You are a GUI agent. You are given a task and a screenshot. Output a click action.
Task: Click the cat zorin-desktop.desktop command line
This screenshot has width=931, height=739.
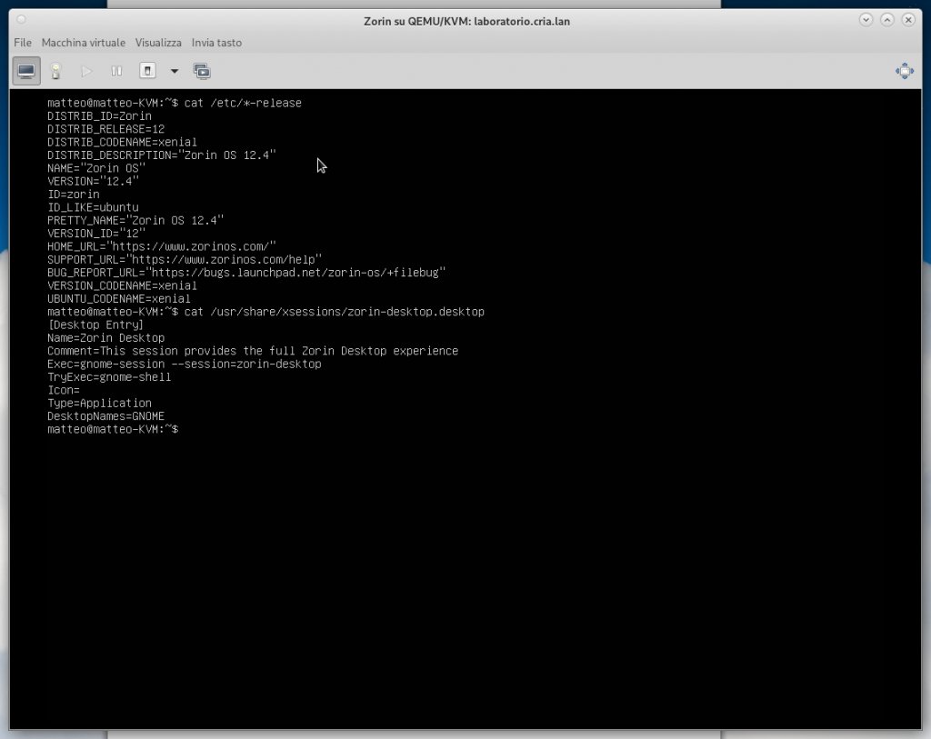coord(266,312)
